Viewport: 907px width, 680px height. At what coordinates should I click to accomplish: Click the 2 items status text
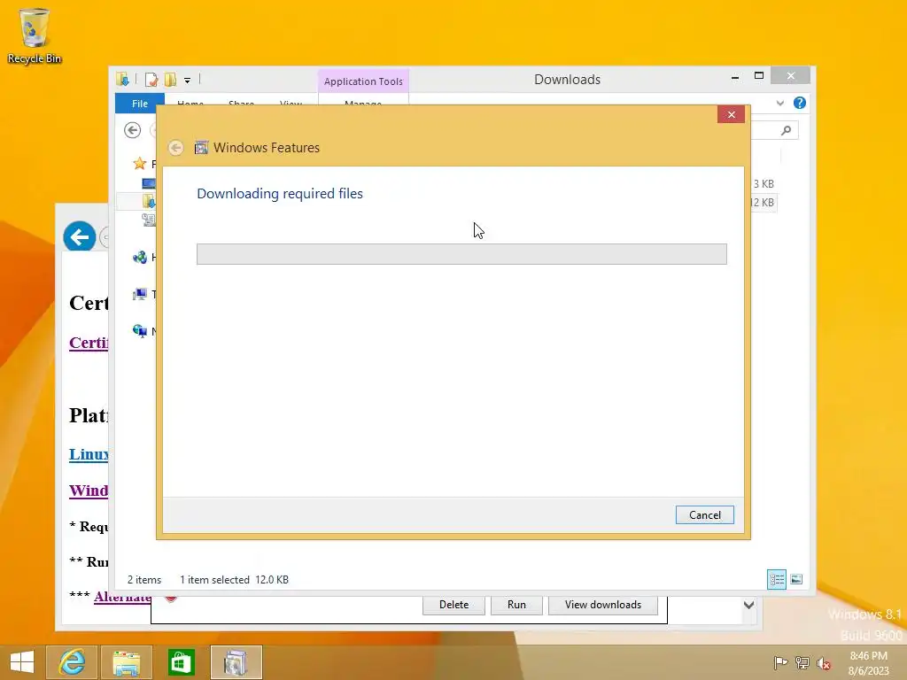(x=144, y=579)
